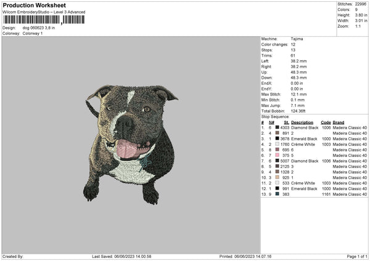Click the Diamond Black swatch in row 1
The height and width of the screenshot is (261, 370).
(277, 127)
